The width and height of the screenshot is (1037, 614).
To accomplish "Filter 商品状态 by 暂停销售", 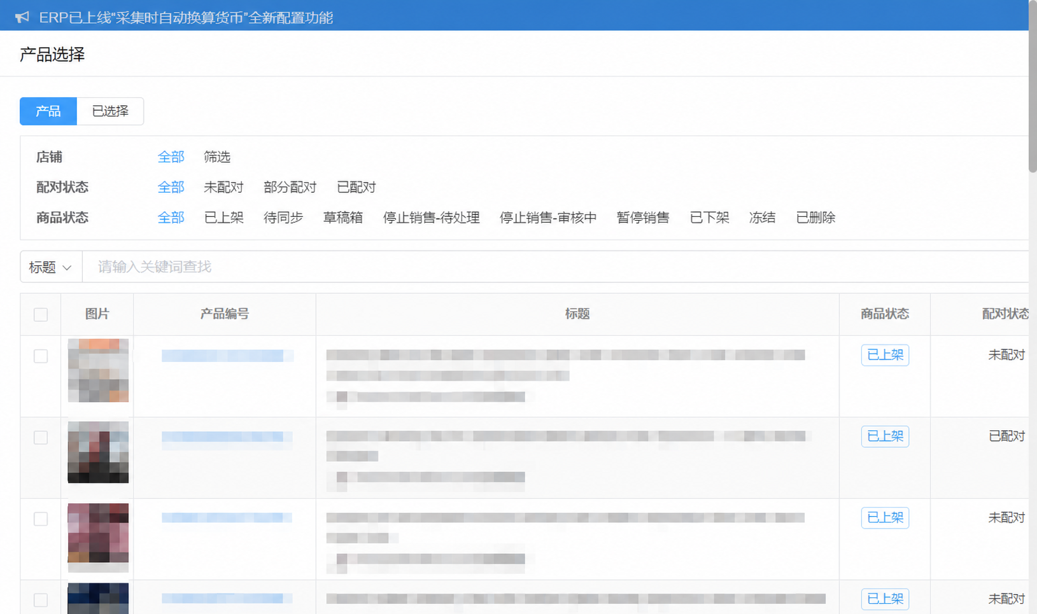I will pyautogui.click(x=643, y=218).
